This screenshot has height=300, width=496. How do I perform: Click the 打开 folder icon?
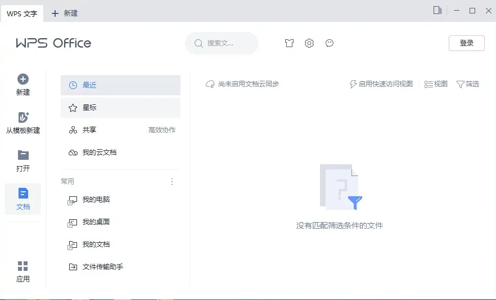point(23,155)
